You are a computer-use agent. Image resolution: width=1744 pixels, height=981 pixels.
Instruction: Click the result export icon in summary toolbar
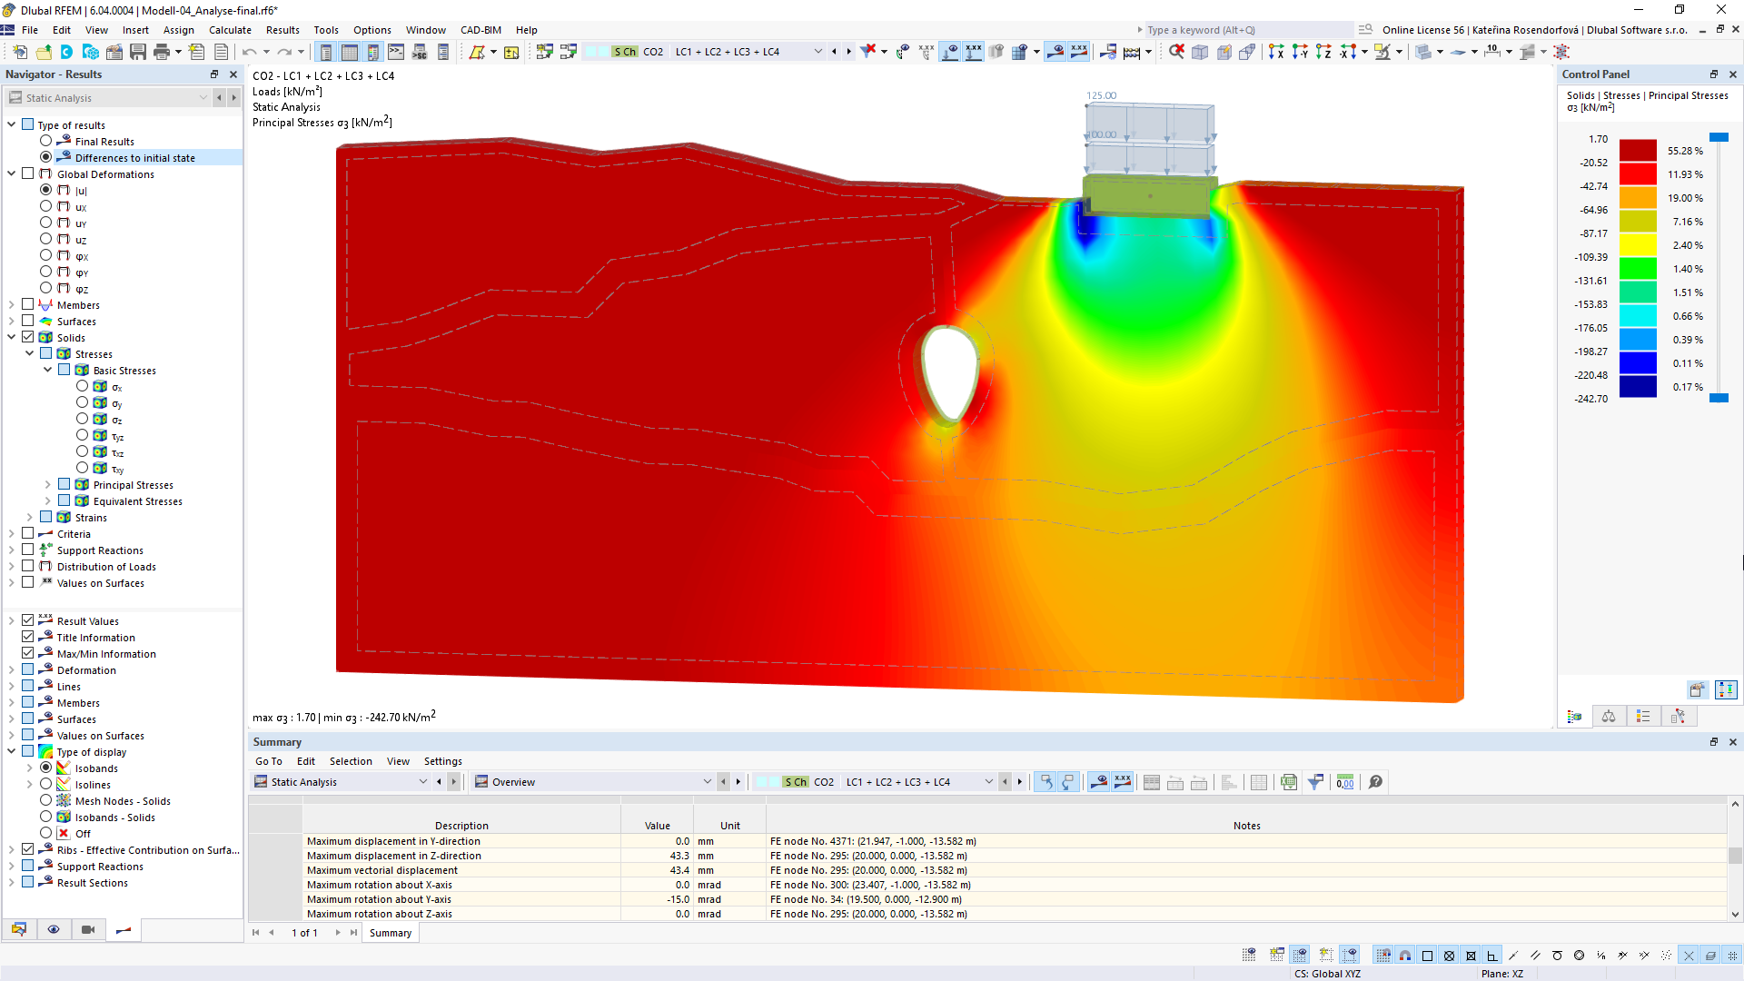[x=1288, y=782]
